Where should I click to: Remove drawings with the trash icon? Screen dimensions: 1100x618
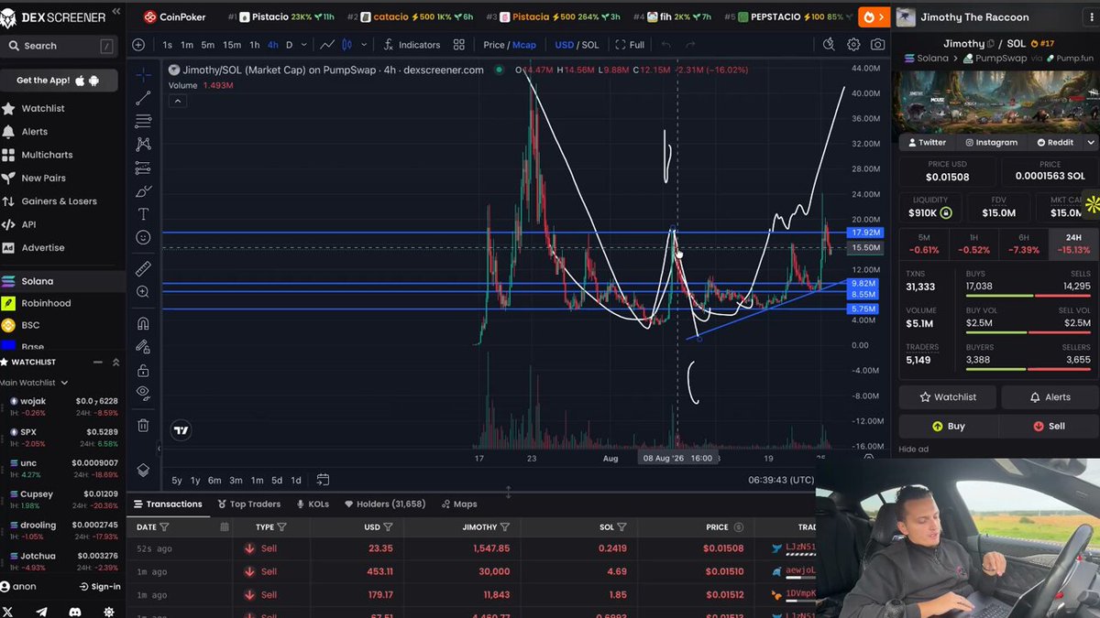[x=143, y=425]
